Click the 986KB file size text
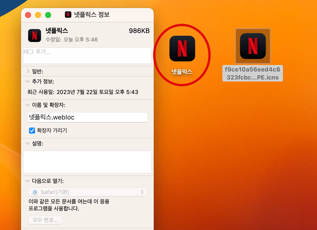The image size is (317, 230). pyautogui.click(x=139, y=31)
